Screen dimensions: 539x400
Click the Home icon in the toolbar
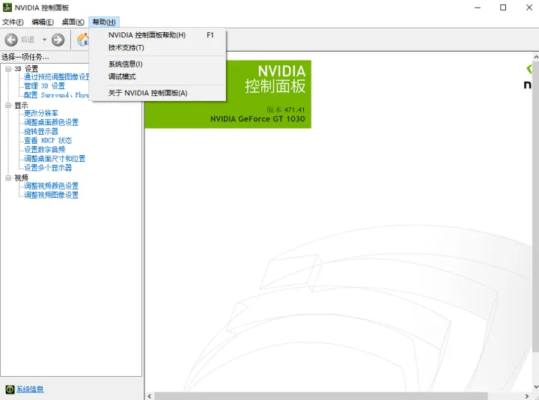pyautogui.click(x=82, y=40)
